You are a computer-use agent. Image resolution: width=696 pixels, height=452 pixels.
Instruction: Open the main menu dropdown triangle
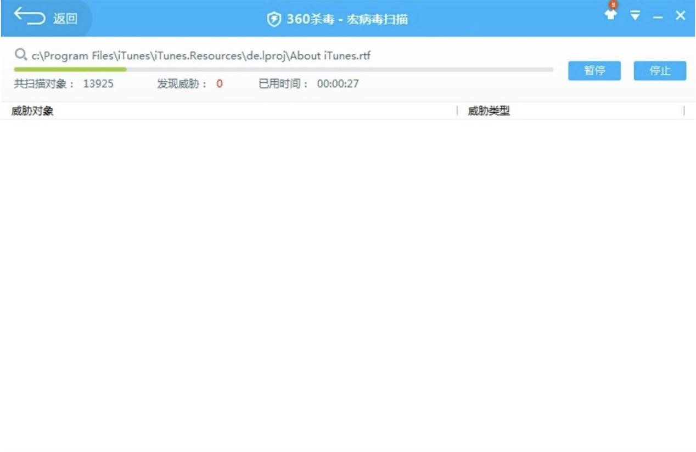coord(635,15)
